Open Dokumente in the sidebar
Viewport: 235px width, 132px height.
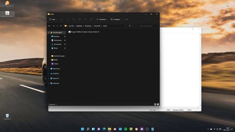[x=58, y=40]
